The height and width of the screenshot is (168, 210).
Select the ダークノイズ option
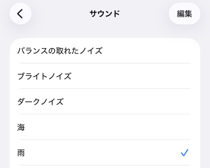point(105,102)
